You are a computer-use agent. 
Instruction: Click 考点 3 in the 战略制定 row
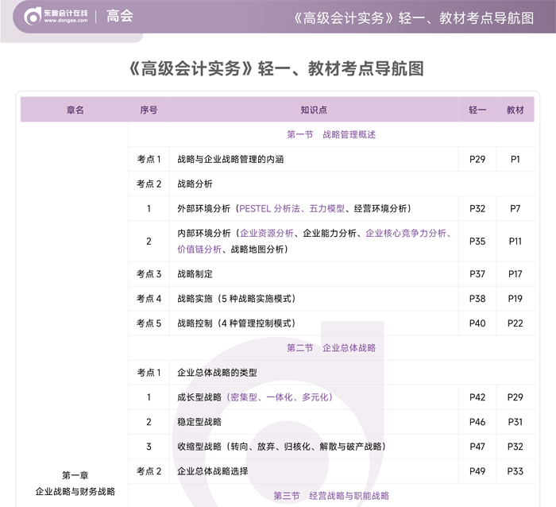[149, 274]
